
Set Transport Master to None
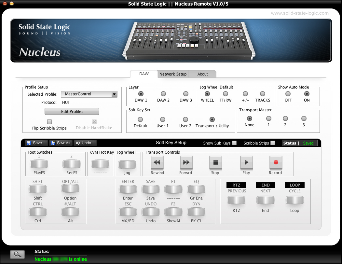(249, 118)
